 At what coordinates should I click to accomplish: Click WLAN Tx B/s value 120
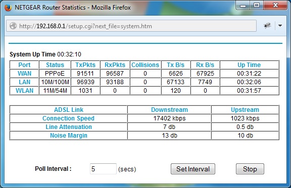coord(176,91)
